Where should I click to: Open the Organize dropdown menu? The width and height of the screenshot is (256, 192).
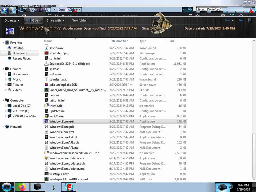[12, 20]
